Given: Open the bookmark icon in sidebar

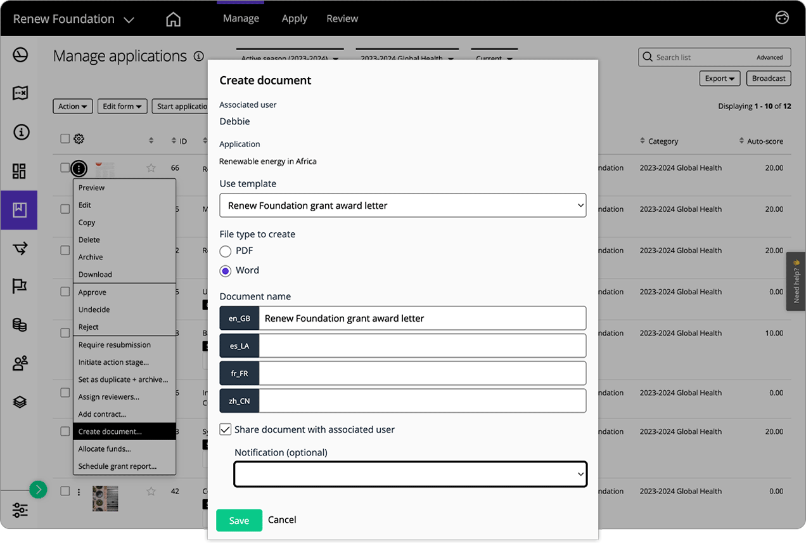Looking at the screenshot, I should point(20,210).
